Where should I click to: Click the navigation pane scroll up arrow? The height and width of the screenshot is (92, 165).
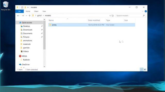44,20
